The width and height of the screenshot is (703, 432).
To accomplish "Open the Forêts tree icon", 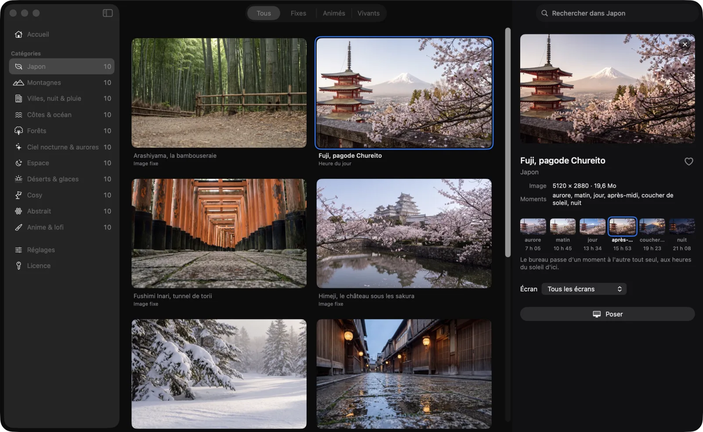I will tap(18, 131).
